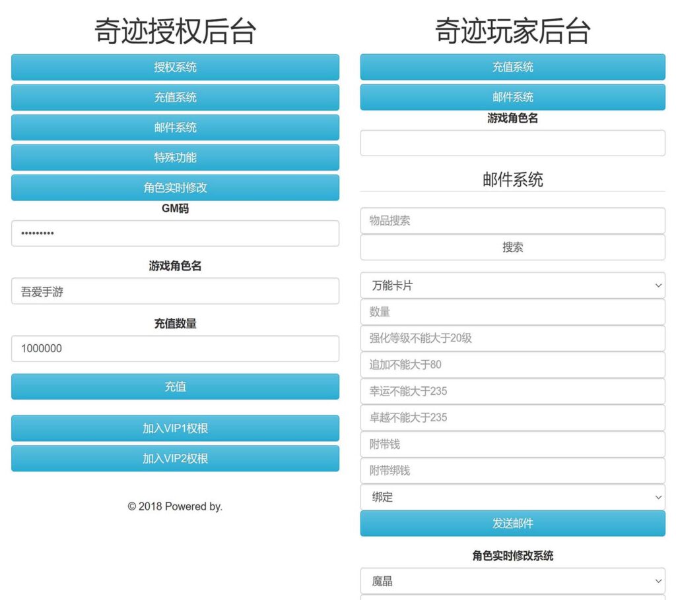Expand the 万能卡片 item dropdown

click(512, 285)
